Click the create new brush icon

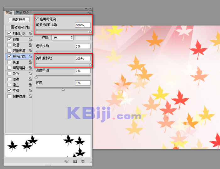[83, 161]
